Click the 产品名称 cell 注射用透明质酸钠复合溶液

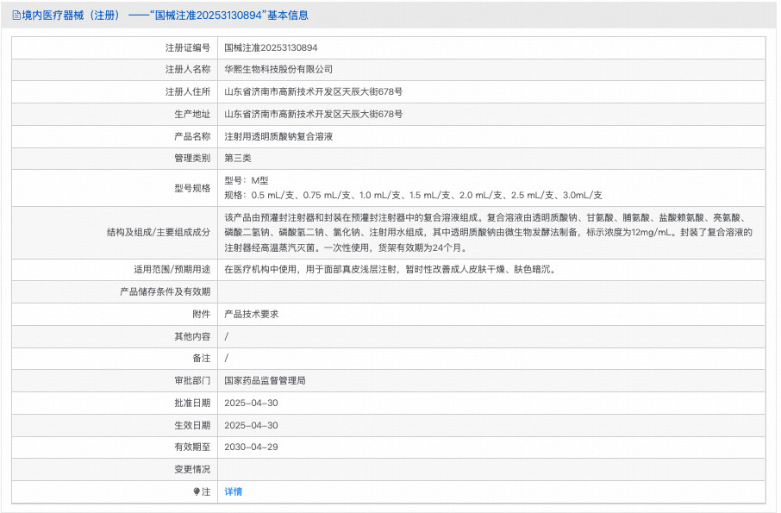284,136
